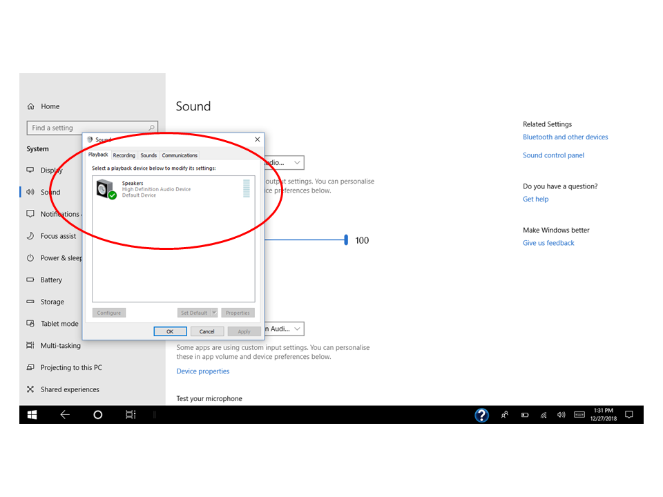Screen dimensions: 663x497
Task: Open the Windows Start menu
Action: (x=32, y=415)
